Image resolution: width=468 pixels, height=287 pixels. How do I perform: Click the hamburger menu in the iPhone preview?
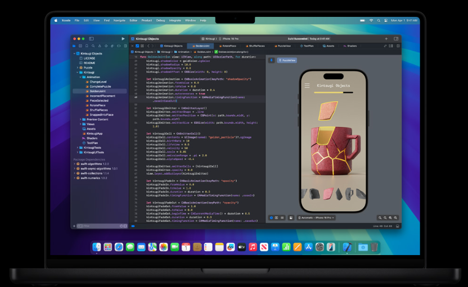[307, 85]
